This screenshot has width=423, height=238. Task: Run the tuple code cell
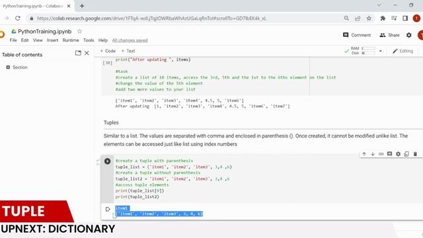(107, 161)
